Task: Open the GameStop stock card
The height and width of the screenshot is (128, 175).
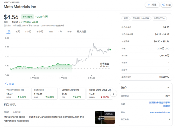Action: [x=44, y=93]
